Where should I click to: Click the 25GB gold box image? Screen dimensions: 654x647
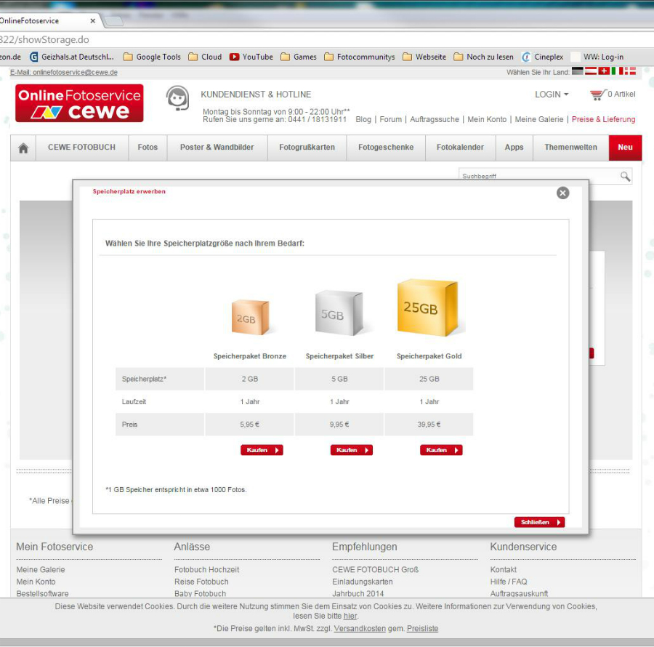428,308
